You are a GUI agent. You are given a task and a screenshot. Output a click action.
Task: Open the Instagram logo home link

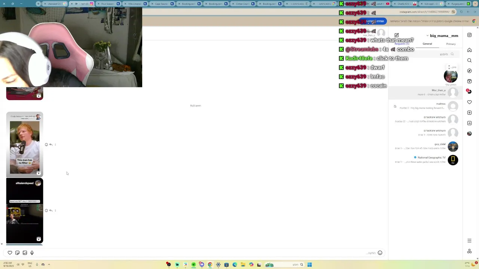[x=469, y=35]
